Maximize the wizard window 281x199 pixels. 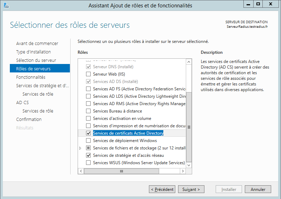[x=259, y=4]
